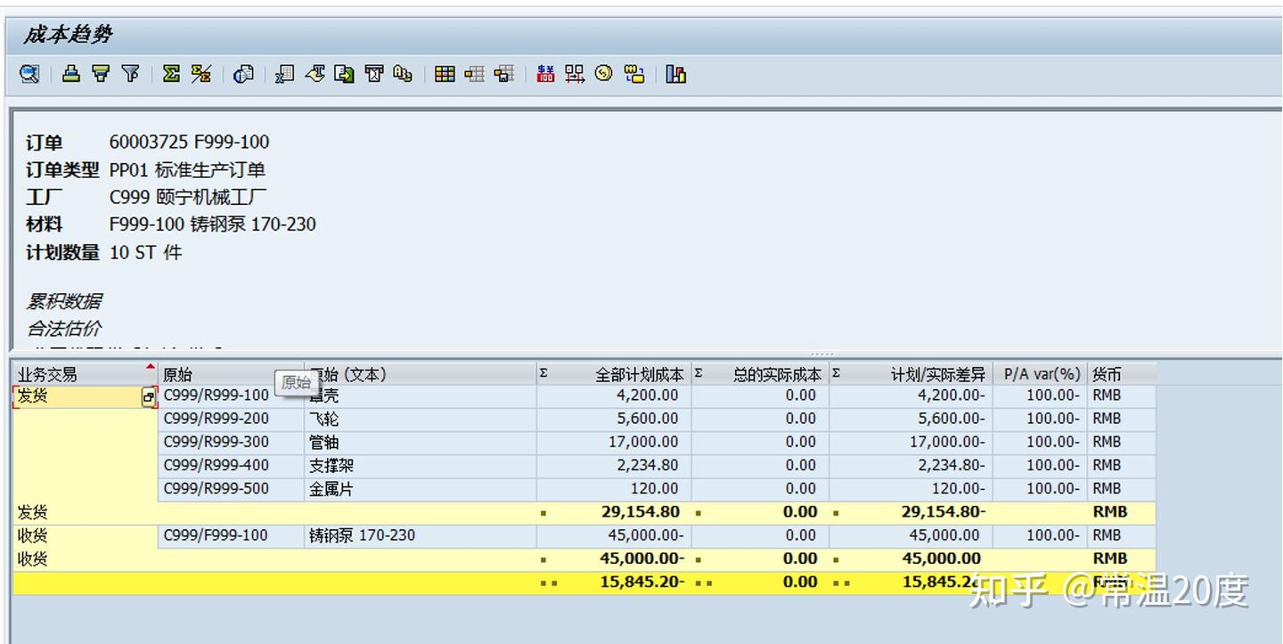Click the 业务交易 column header

(x=86, y=374)
